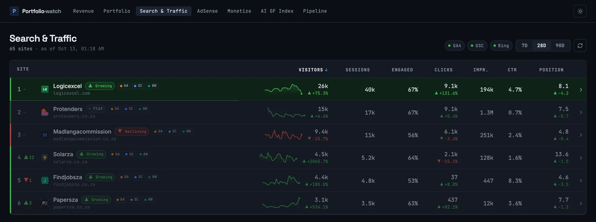
Task: Click the SC badge in Logicexcel row
Action: (138, 86)
